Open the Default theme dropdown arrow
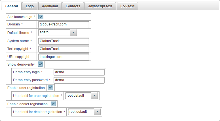Screen dimensions: 220x121 [73, 32]
